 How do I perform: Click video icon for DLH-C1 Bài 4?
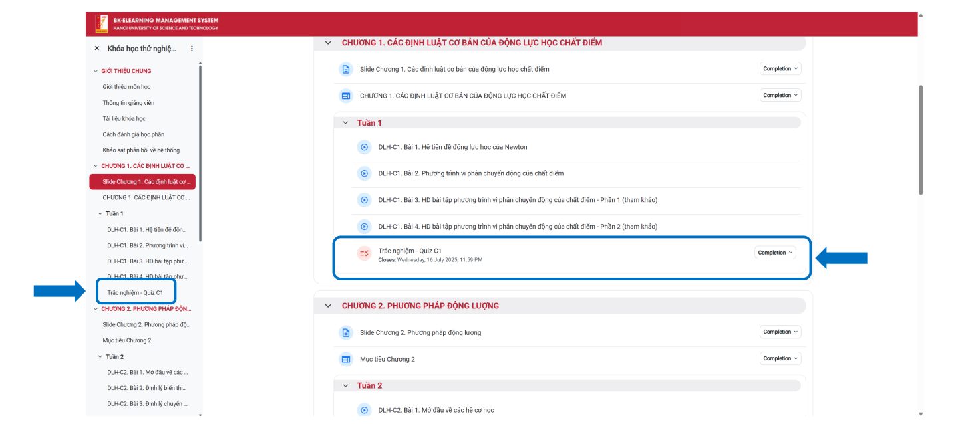(364, 227)
